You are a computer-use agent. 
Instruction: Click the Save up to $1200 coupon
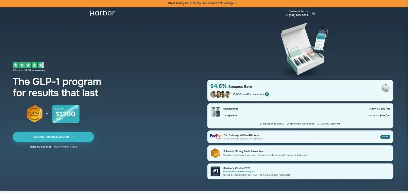coord(66,114)
